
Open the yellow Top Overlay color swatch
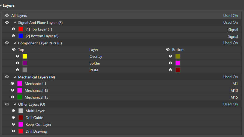(25, 56)
